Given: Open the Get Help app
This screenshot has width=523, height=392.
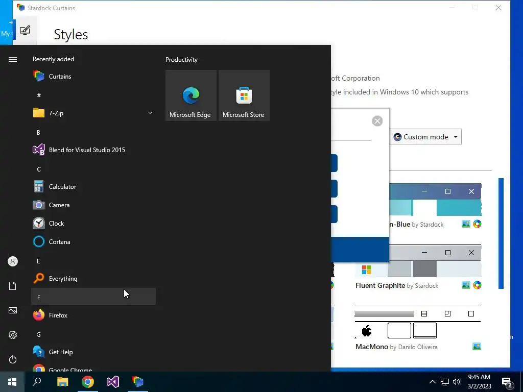Looking at the screenshot, I should [93, 352].
